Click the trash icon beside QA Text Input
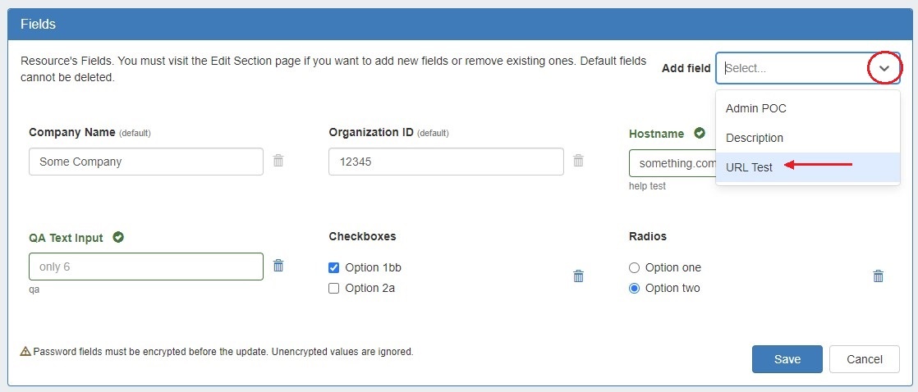The height and width of the screenshot is (392, 918). (x=278, y=266)
